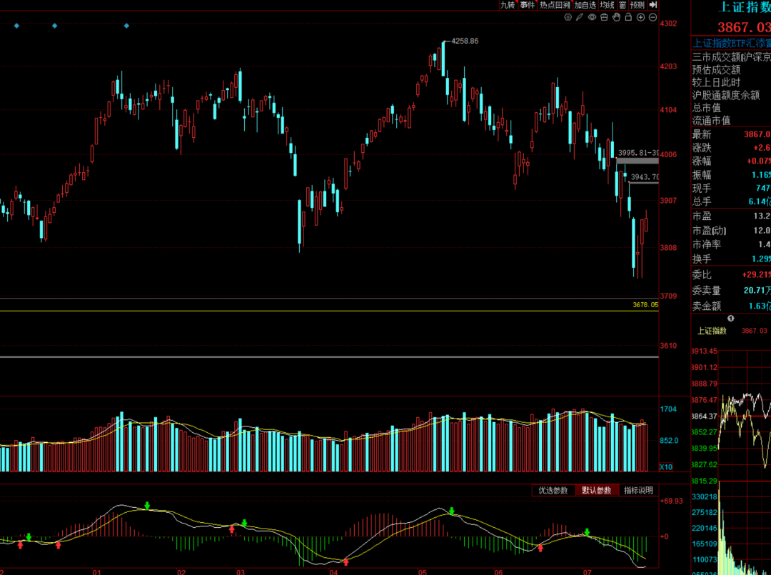771x575 pixels.
Task: Open 指标说明 indicator description
Action: coord(638,491)
